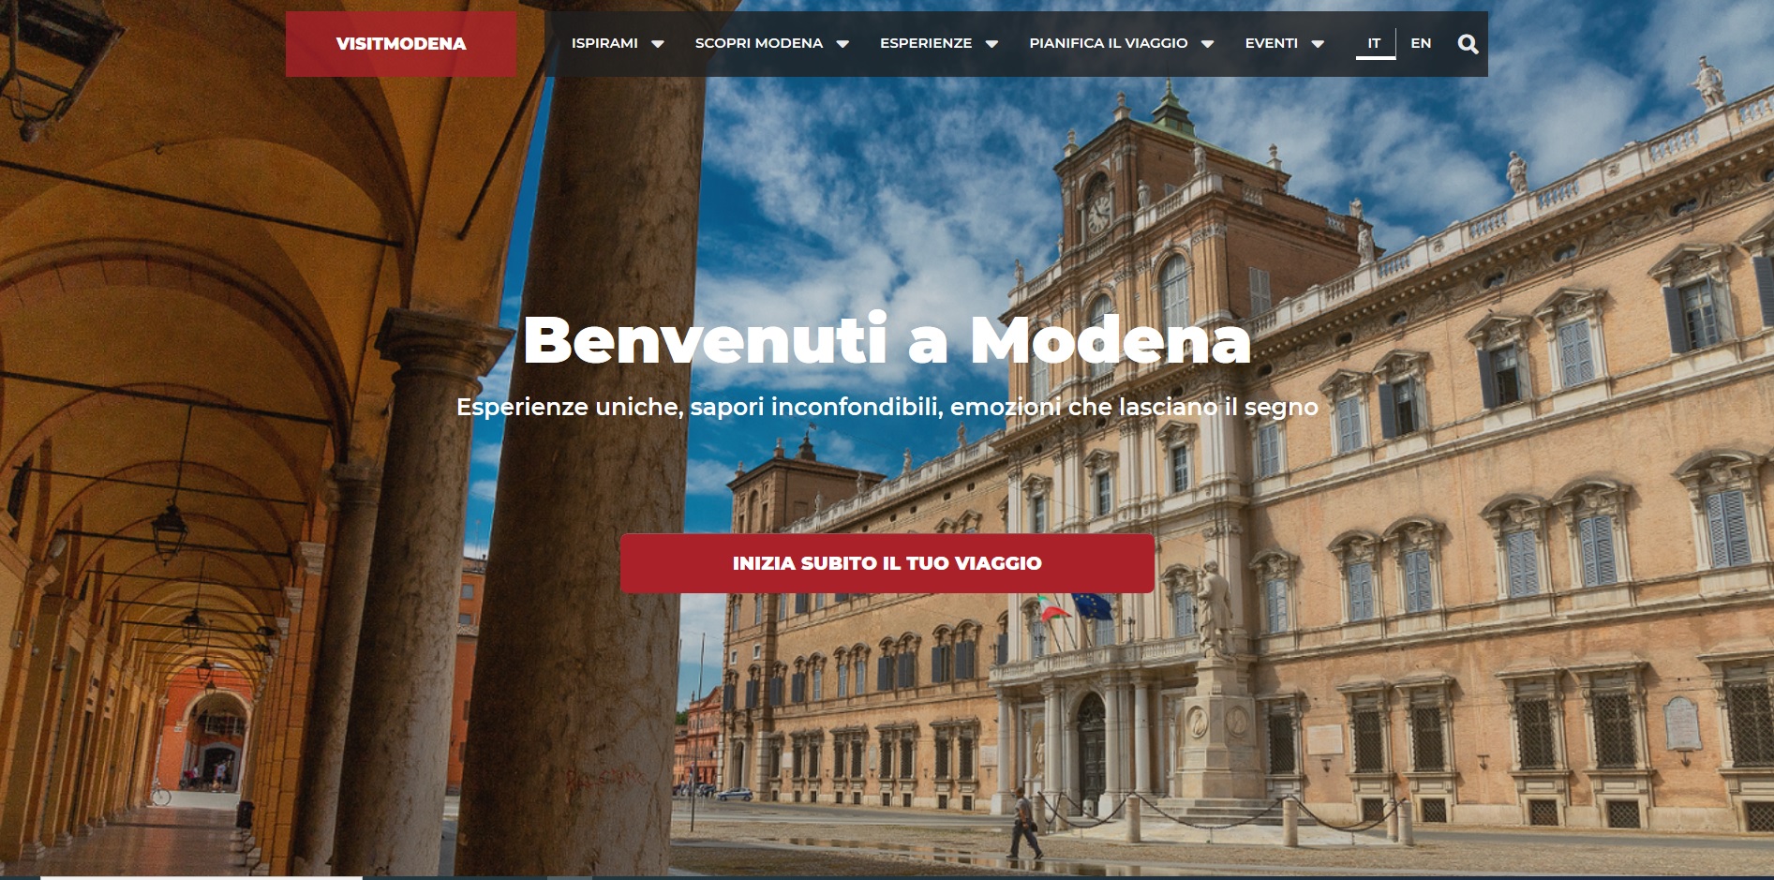1774x880 pixels.
Task: Open the EVENTI menu item
Action: [1272, 43]
